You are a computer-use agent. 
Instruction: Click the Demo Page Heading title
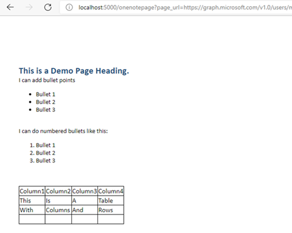(x=74, y=71)
